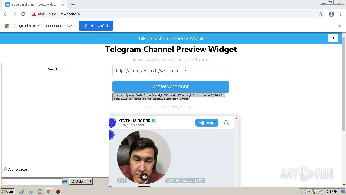Click the Азамат, 15:07 message timestamp

[x=192, y=181]
